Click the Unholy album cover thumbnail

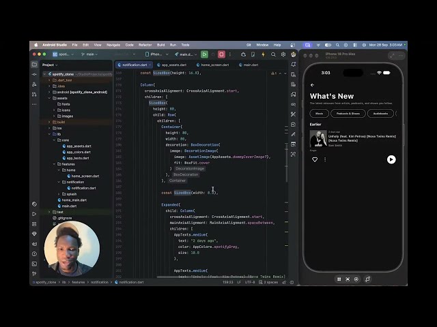pyautogui.click(x=318, y=138)
